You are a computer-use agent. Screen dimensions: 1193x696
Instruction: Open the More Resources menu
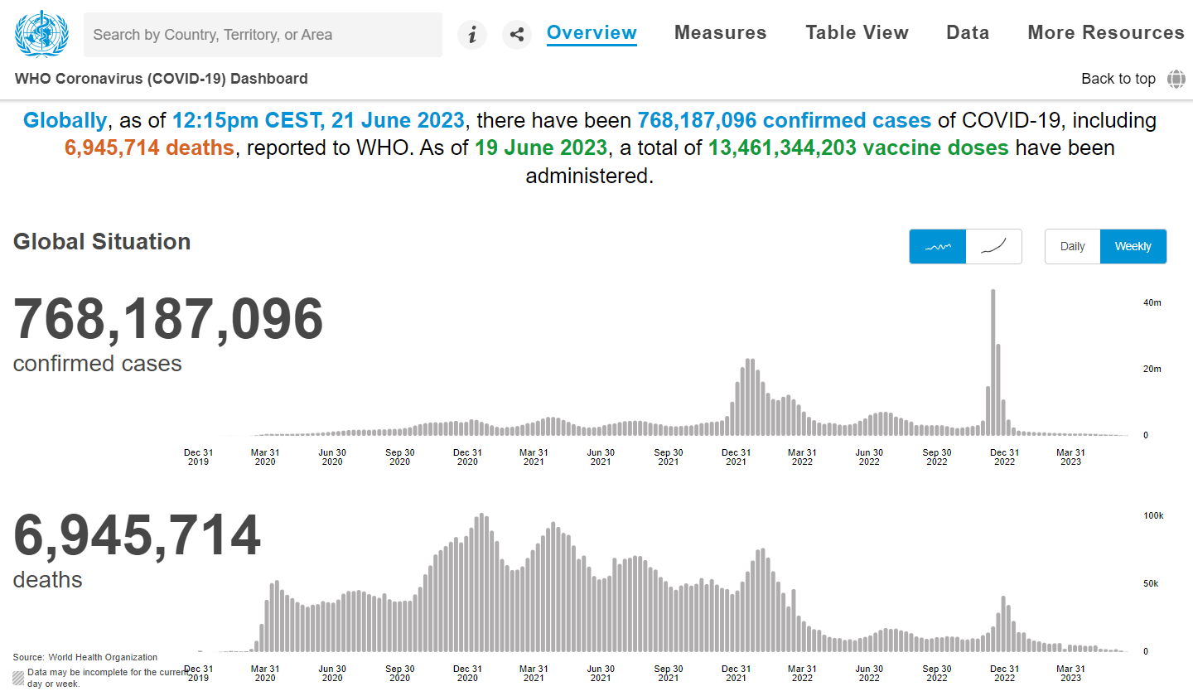(x=1106, y=33)
